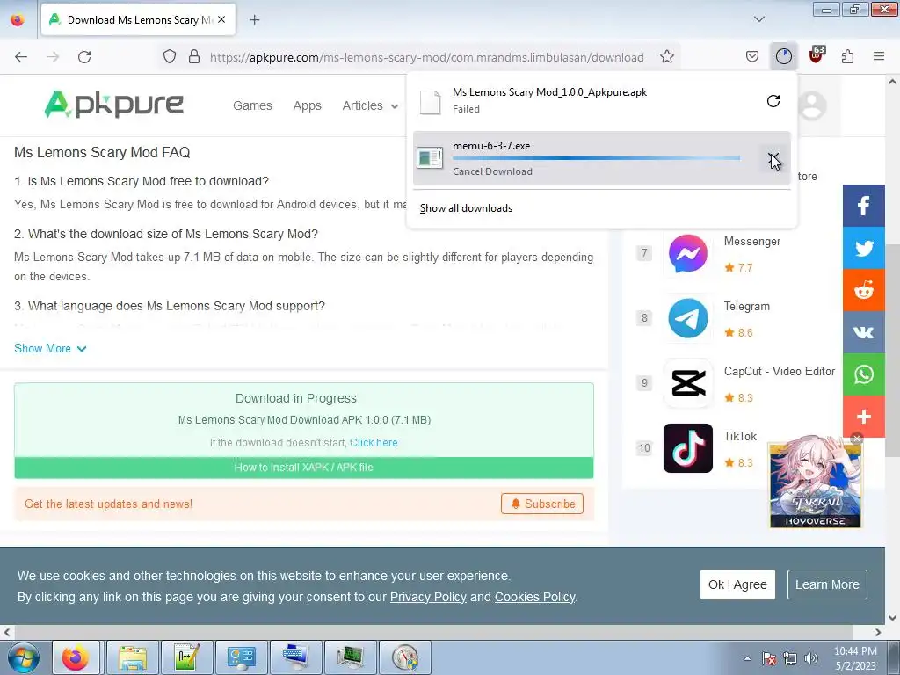Expand Show More in the FAQ
900x675 pixels.
(50, 348)
